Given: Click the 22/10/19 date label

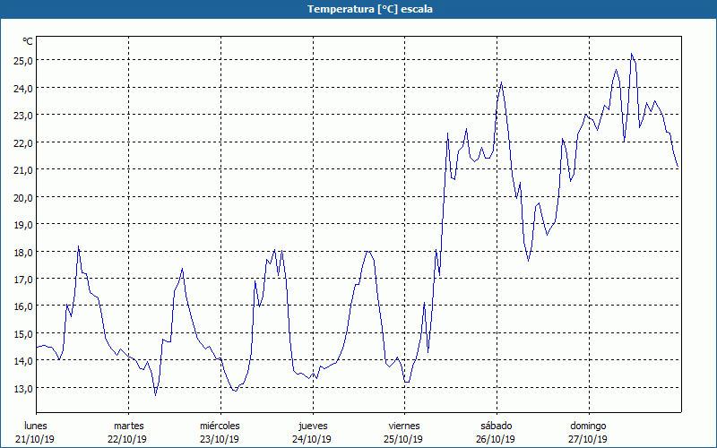Looking at the screenshot, I should [x=127, y=439].
